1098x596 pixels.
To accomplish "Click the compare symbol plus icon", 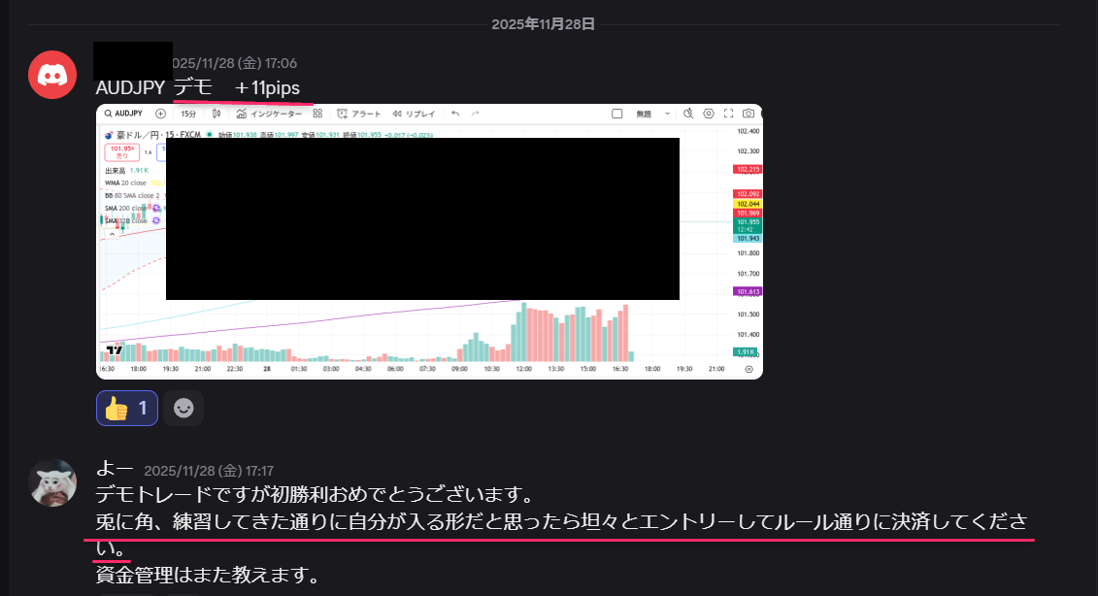I will [160, 114].
